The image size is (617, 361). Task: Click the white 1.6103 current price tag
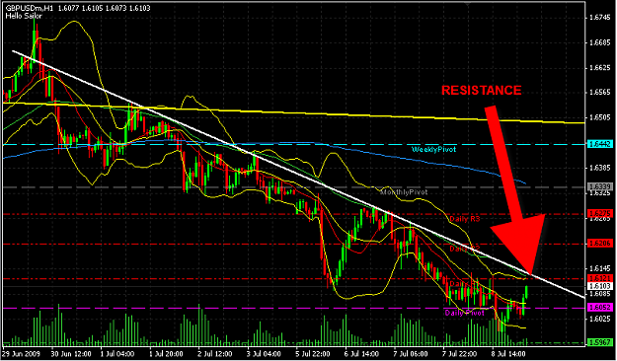coord(600,286)
